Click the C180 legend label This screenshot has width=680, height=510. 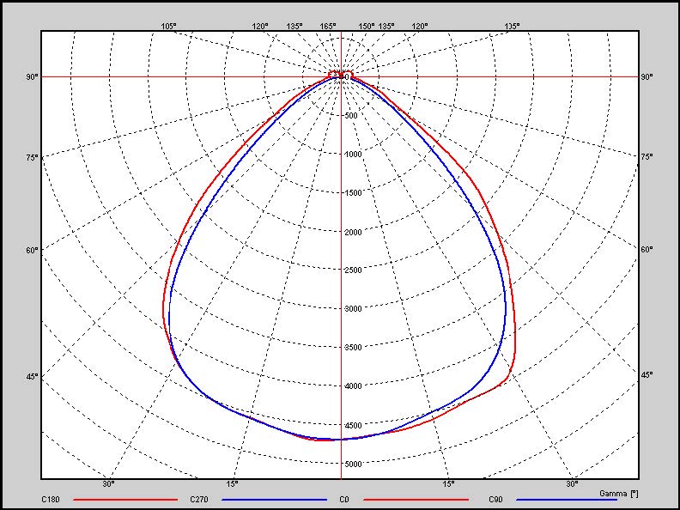pos(51,500)
